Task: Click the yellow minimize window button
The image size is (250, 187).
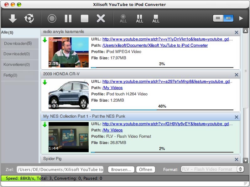Action: coord(13,5)
